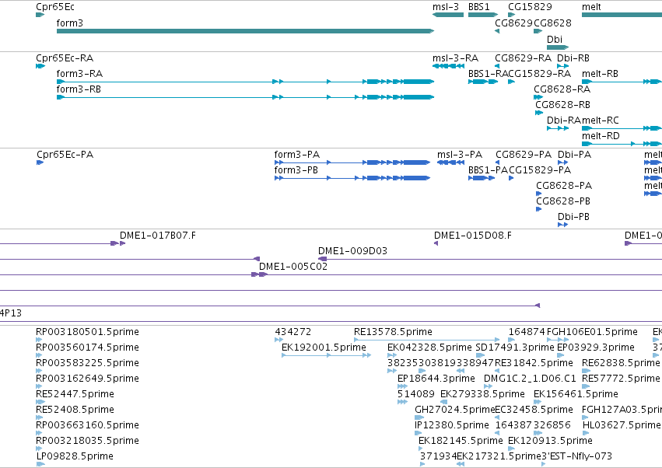Click the HL03627.5prime EST
Image resolution: width=662 pixels, height=468 pixels.
tap(586, 433)
